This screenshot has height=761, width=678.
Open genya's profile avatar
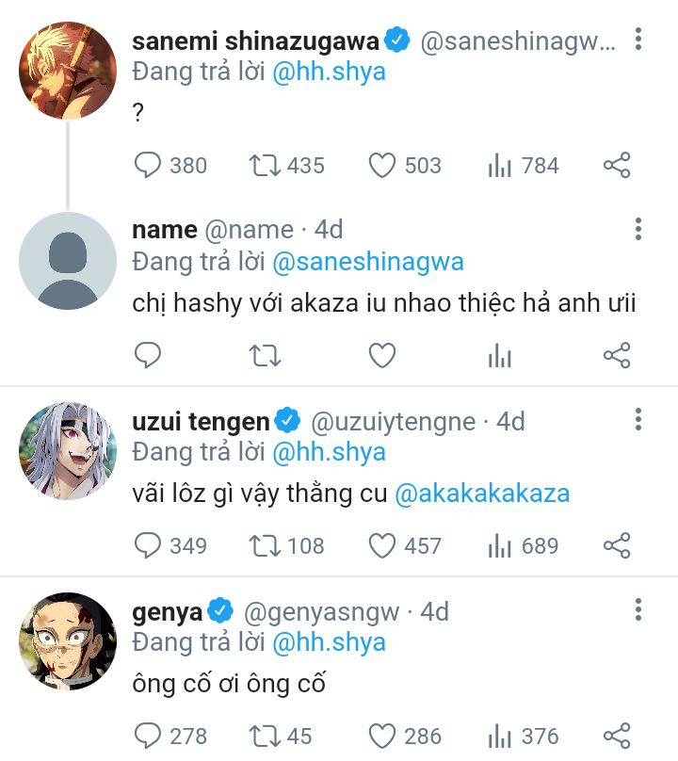67,641
